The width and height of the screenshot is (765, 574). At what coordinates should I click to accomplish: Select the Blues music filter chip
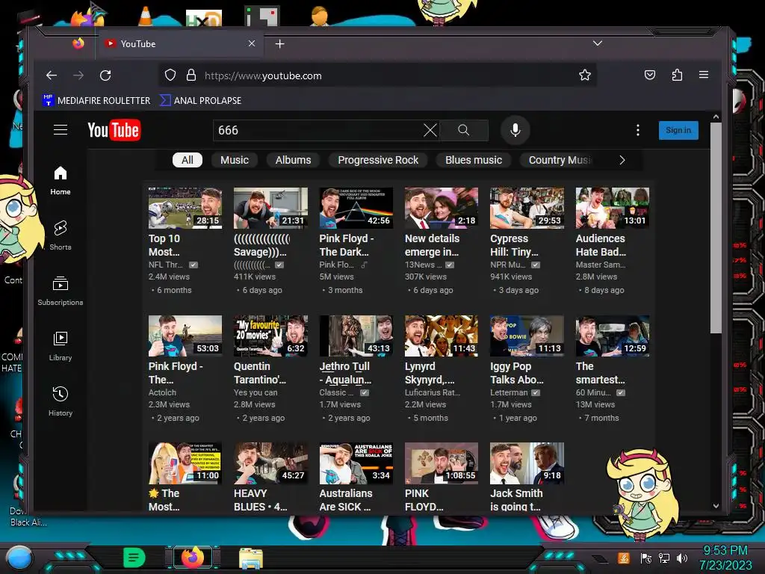(473, 160)
